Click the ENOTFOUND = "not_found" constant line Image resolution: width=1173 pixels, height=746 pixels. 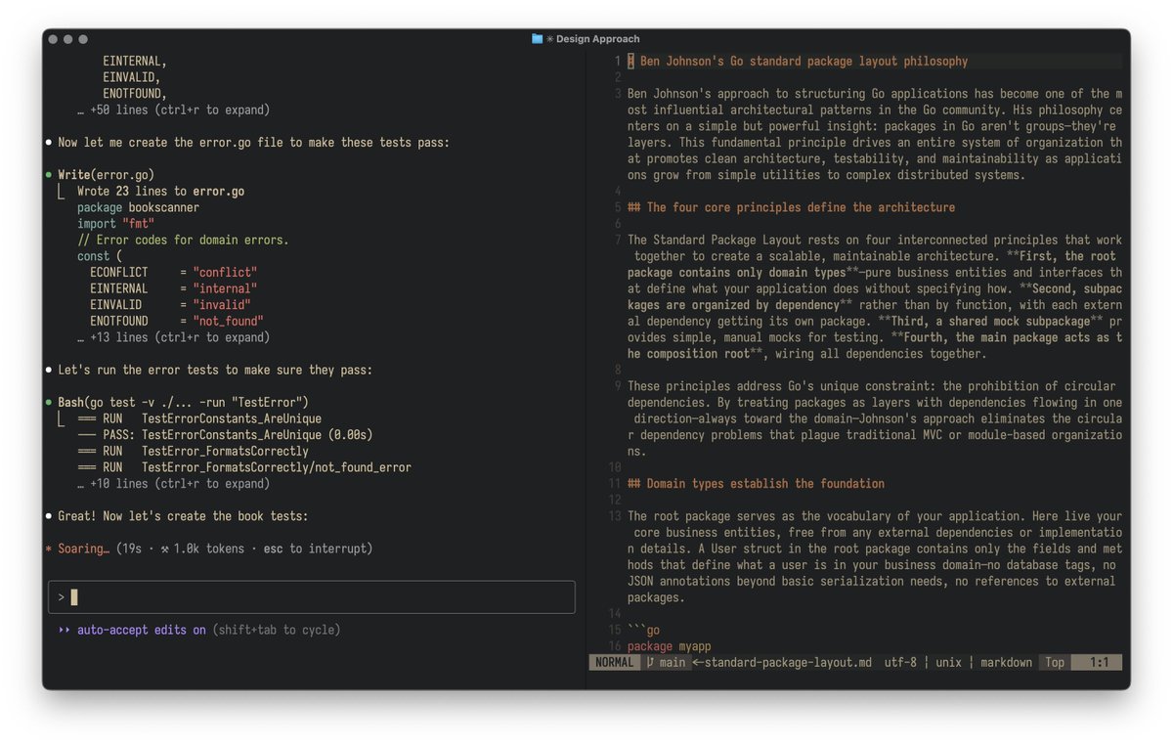pyautogui.click(x=177, y=321)
